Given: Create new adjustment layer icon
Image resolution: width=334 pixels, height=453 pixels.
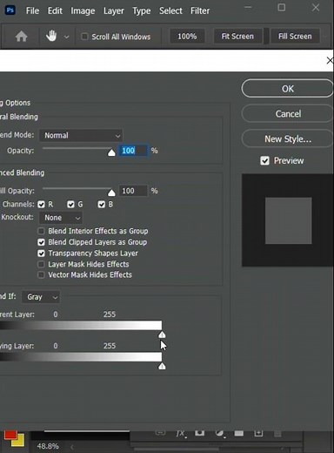Looking at the screenshot, I should pos(220,433).
